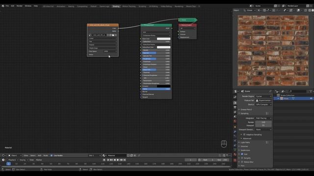Open the File menu
The height and width of the screenshot is (176, 314).
tap(7, 6)
